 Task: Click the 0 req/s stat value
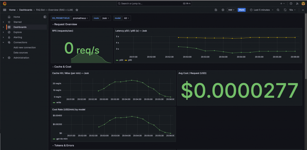[x=82, y=49]
